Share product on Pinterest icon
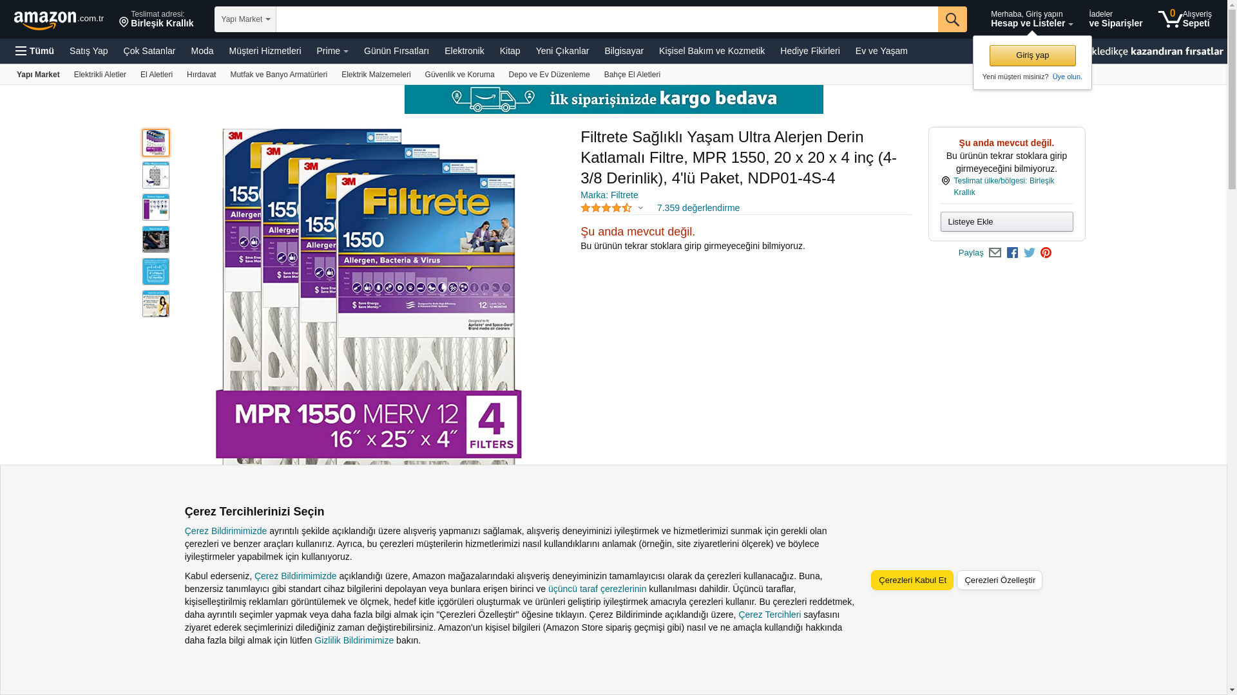The image size is (1237, 695). [1046, 253]
